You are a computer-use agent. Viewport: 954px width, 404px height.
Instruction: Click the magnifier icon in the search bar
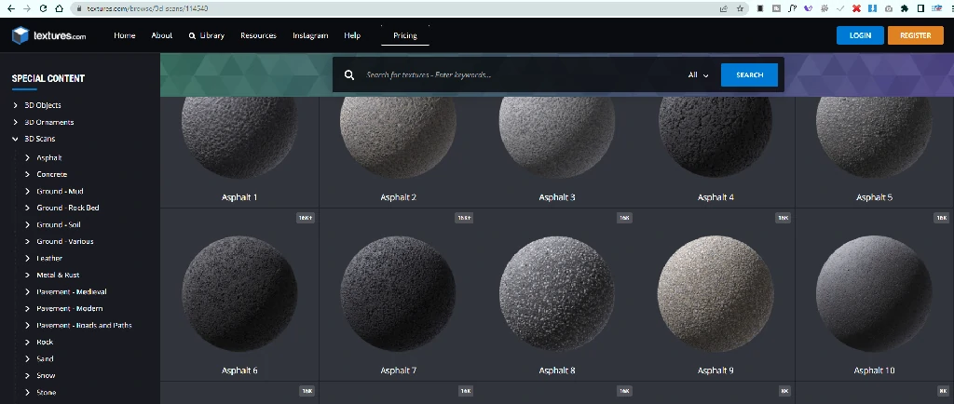(x=349, y=75)
